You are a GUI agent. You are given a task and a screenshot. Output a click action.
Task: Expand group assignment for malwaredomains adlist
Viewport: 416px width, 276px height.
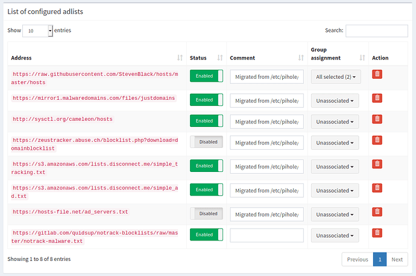pos(335,100)
